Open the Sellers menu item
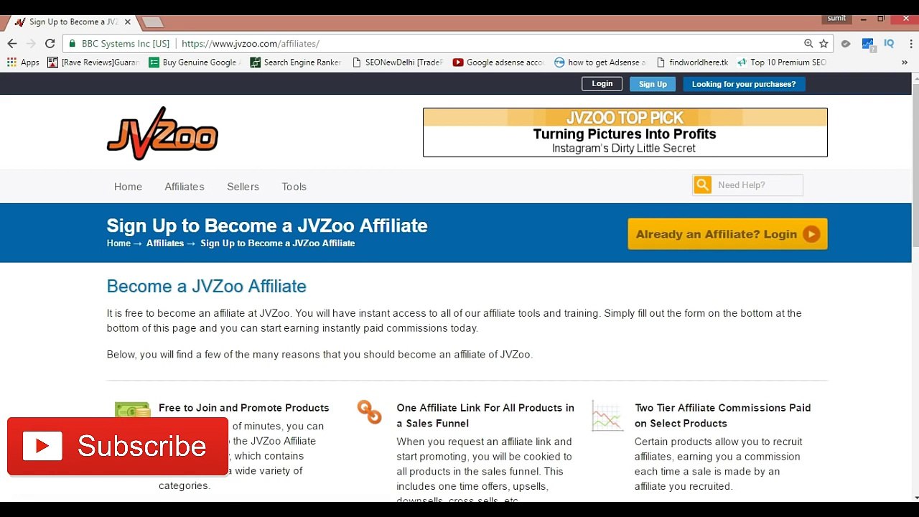This screenshot has height=517, width=919. point(243,187)
